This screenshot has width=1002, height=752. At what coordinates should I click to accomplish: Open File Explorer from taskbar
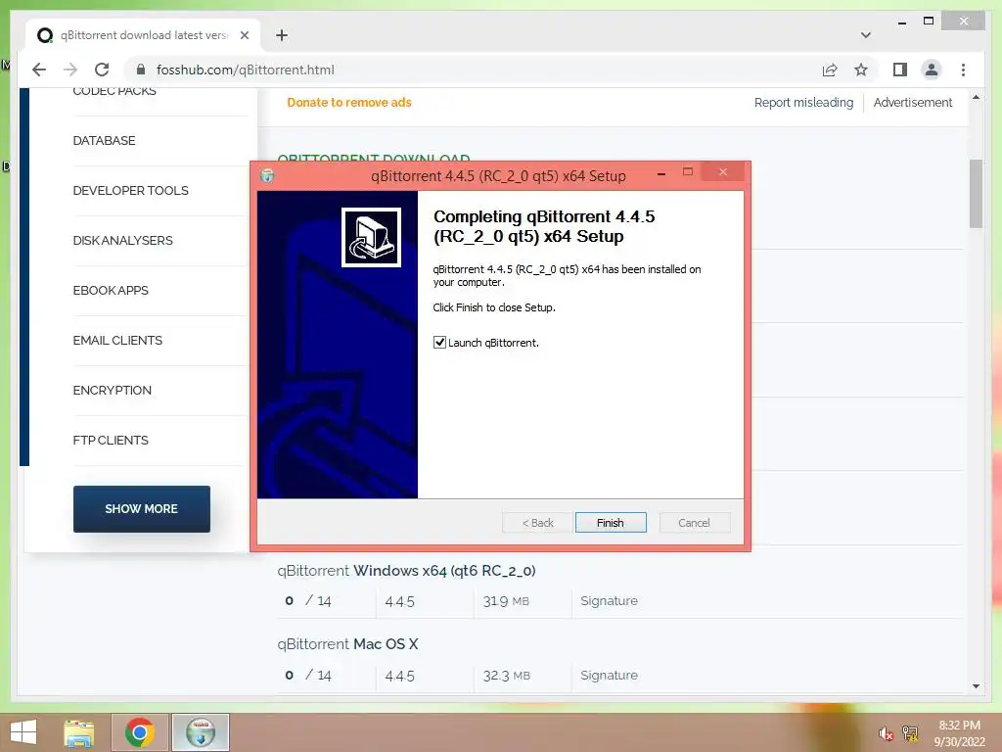79,732
